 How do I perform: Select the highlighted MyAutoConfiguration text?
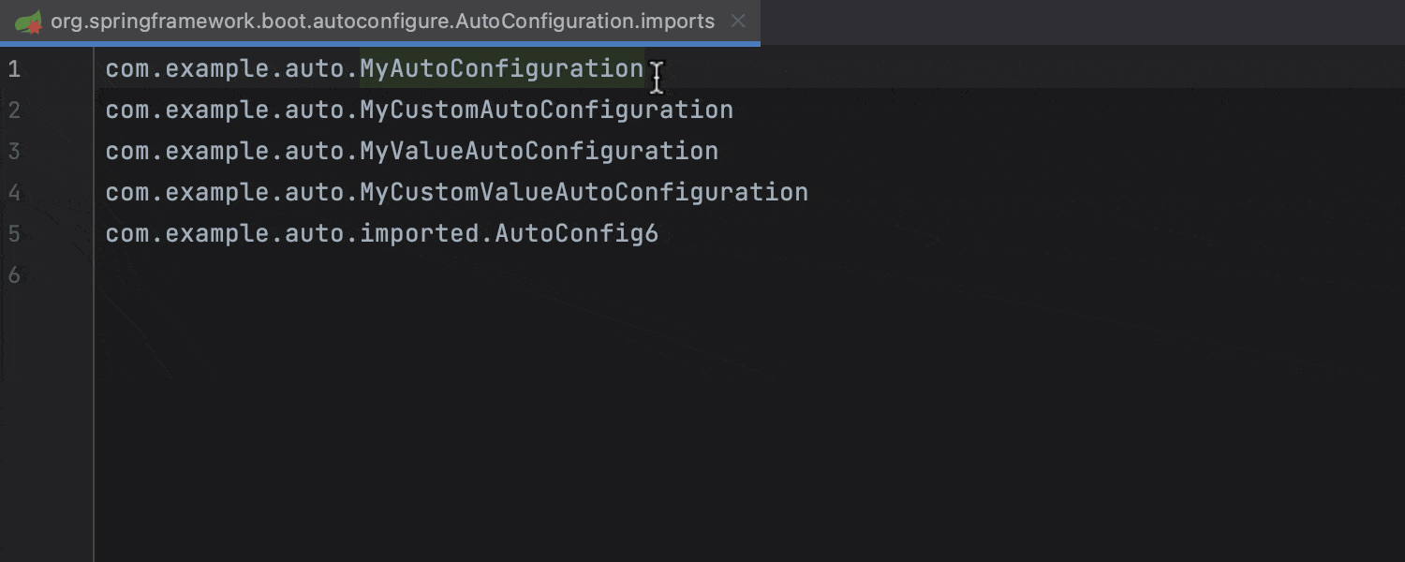coord(503,68)
